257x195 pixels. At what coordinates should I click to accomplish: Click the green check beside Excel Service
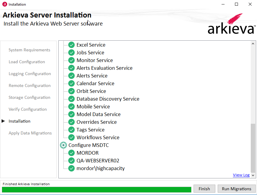[x=71, y=45]
